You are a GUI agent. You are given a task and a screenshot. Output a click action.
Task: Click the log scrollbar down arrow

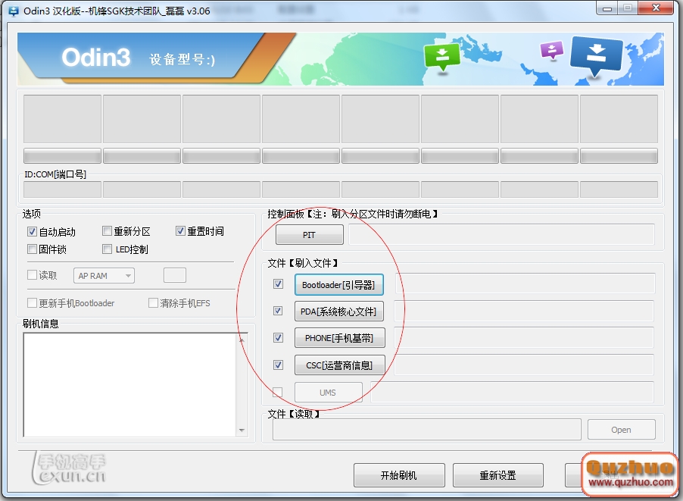coord(242,431)
